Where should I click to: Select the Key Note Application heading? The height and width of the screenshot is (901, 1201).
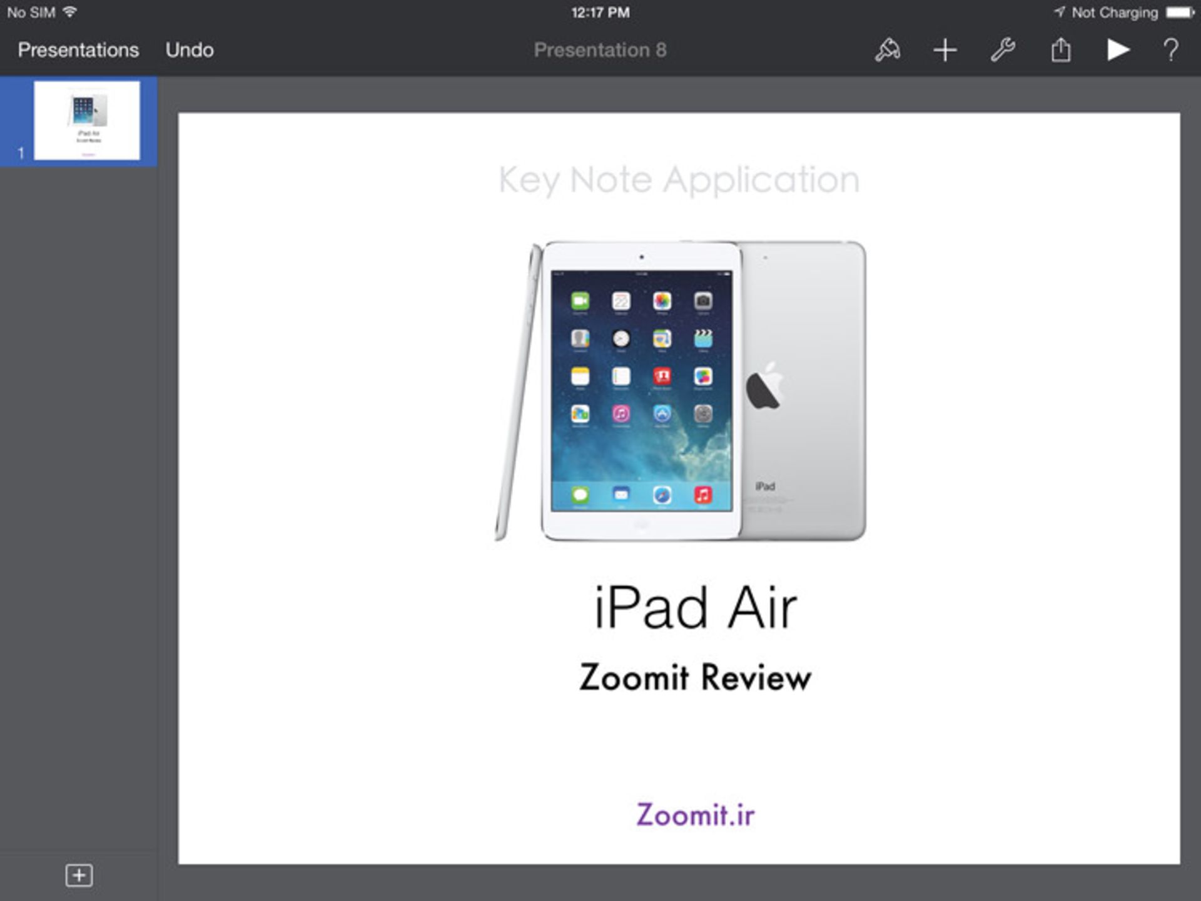click(x=679, y=180)
